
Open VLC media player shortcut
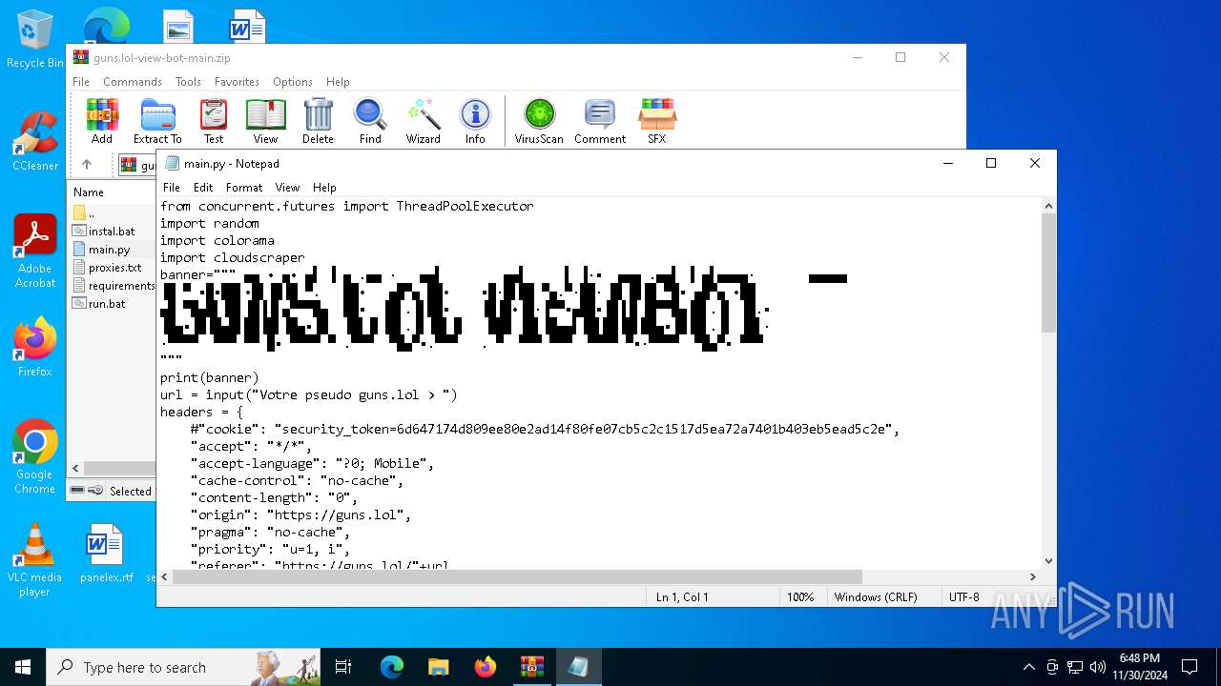(35, 560)
